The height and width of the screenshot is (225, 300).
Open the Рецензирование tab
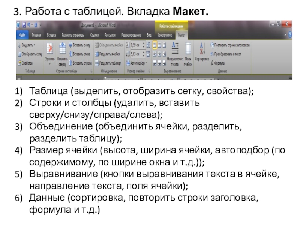click(x=131, y=35)
